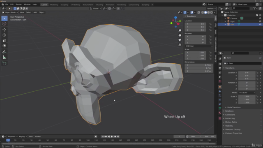The height and width of the screenshot is (148, 263).
Task: Toggle Collection exclude checkbox
Action: point(257,15)
